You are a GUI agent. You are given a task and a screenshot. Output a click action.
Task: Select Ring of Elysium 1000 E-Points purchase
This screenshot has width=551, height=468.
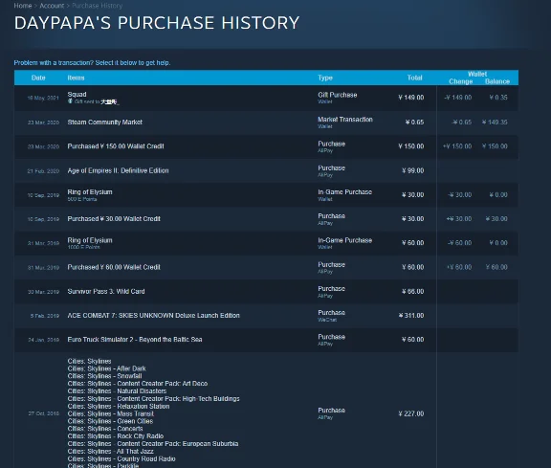pyautogui.click(x=266, y=243)
